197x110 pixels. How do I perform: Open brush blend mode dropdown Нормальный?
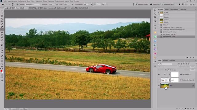point(33,5)
